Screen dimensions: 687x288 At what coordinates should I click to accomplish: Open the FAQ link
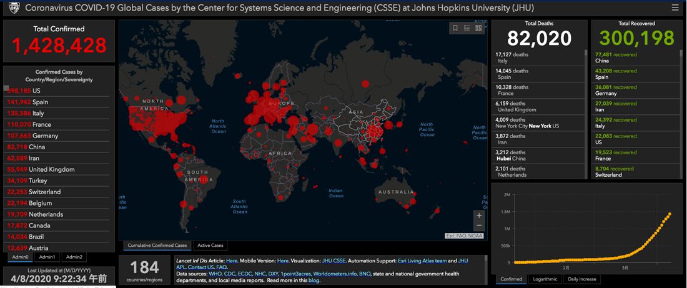click(221, 267)
